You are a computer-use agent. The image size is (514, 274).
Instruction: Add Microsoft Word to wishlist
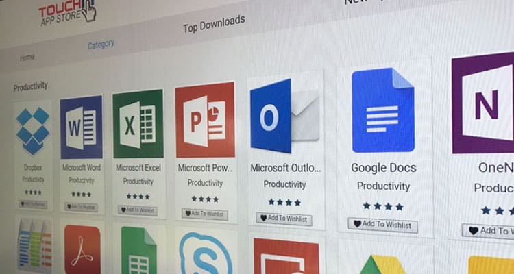pyautogui.click(x=81, y=207)
